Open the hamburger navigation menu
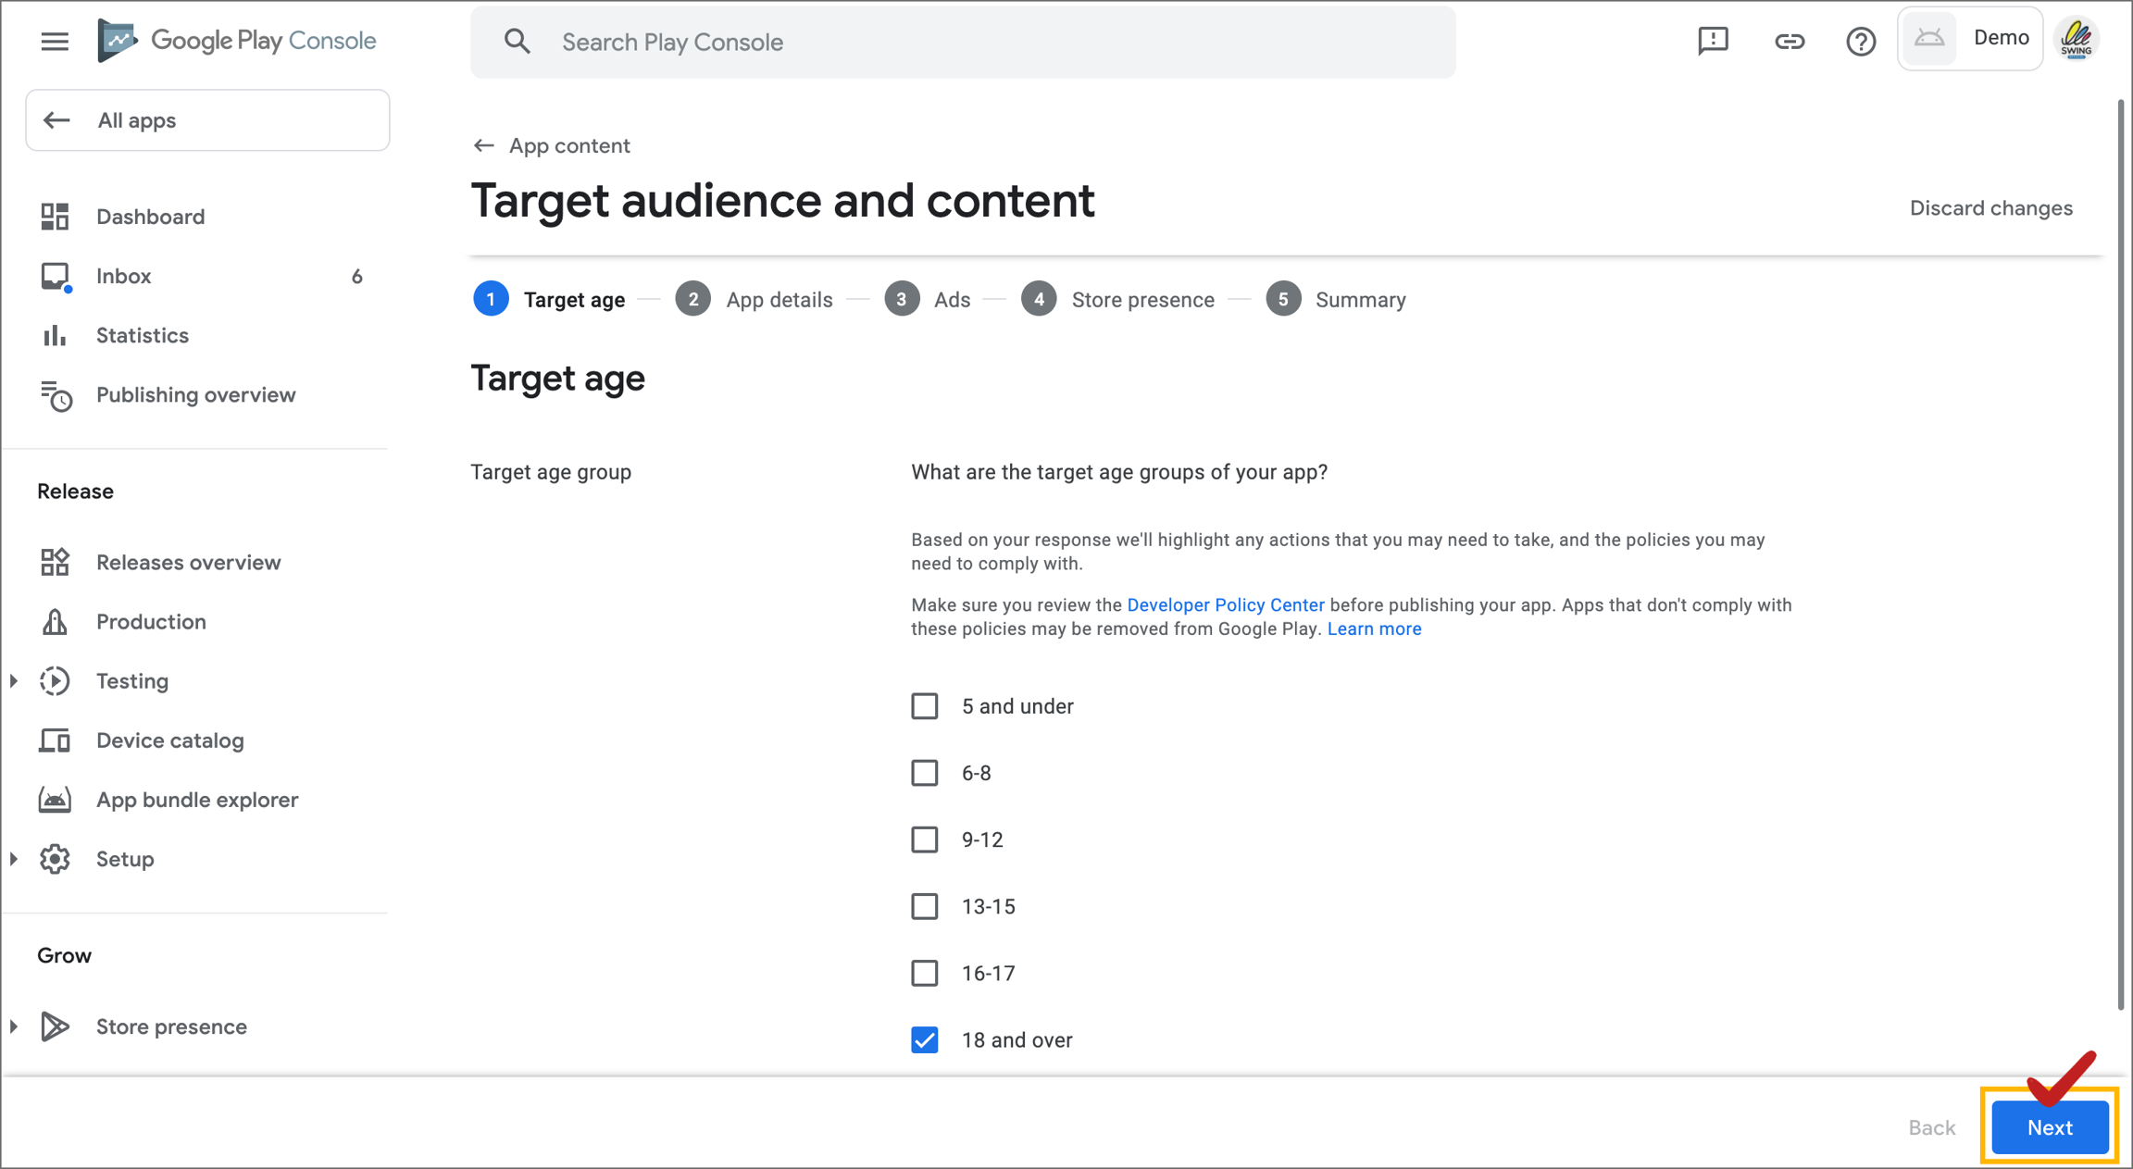 (55, 41)
